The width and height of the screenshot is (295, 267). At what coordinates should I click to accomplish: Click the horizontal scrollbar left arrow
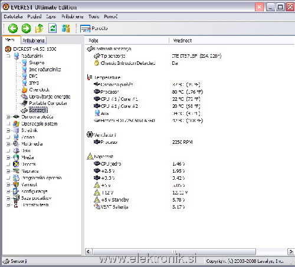click(88, 252)
